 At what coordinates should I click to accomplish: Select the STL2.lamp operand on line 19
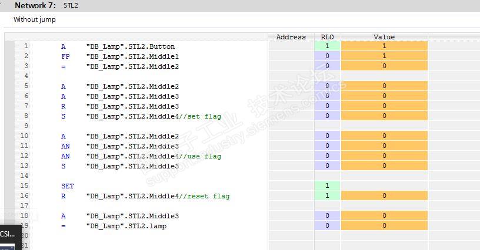[x=126, y=226]
